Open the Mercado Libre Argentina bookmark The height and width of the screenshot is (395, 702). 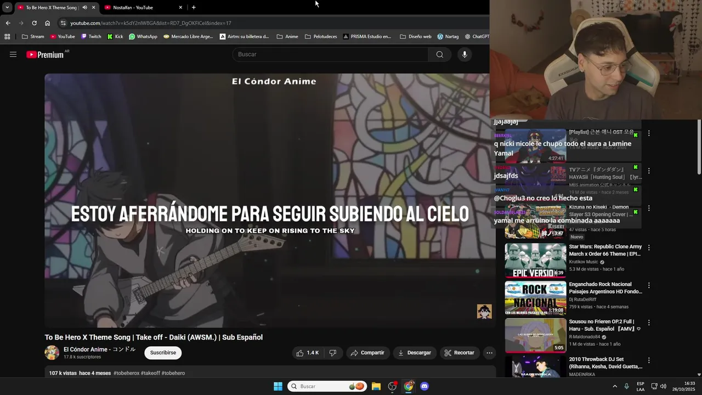[188, 37]
